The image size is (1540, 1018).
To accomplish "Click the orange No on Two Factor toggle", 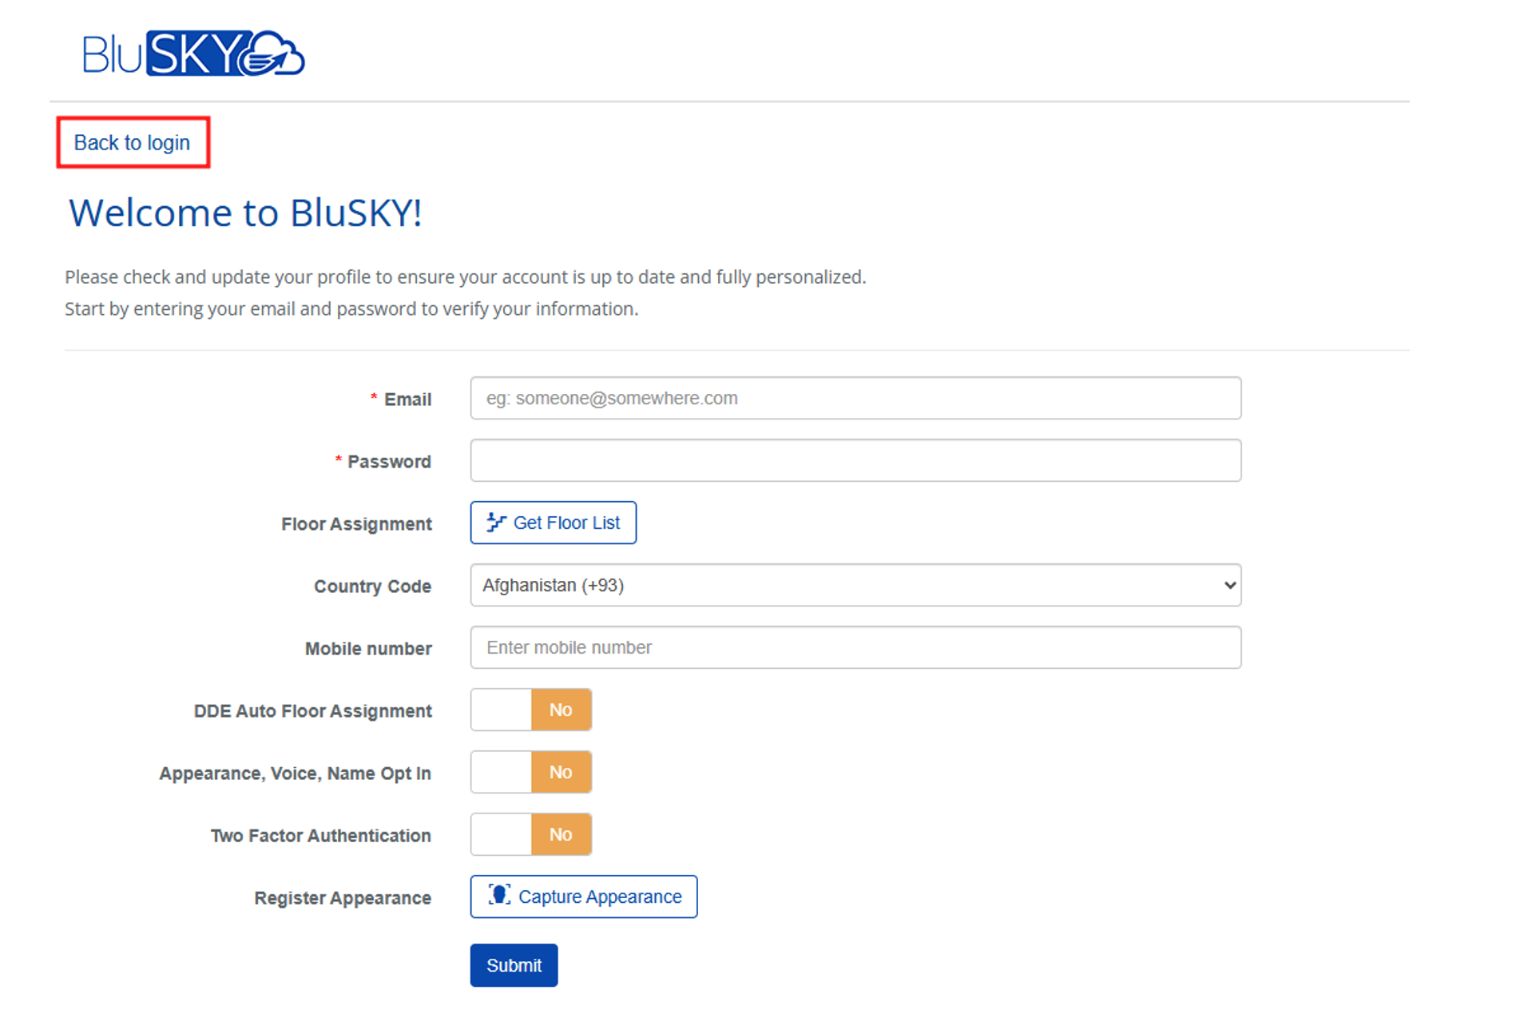I will pyautogui.click(x=561, y=835).
